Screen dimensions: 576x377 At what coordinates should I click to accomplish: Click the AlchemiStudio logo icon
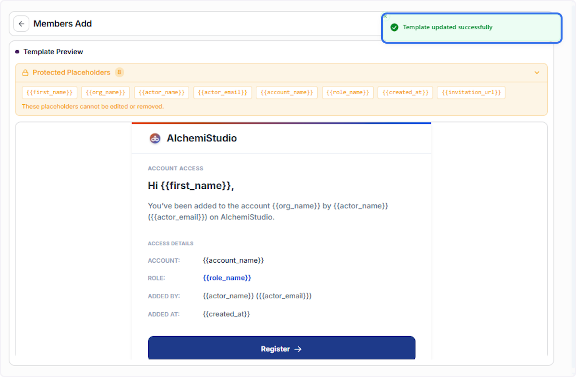155,138
